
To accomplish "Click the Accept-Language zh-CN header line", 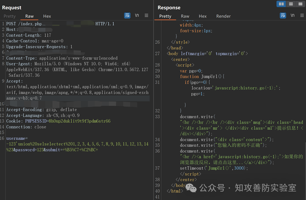I will 43,116.
